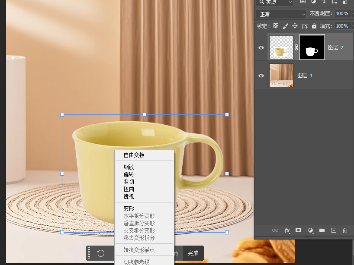The height and width of the screenshot is (265, 354).
Task: Open new adjustment layer menu icon
Action: pos(310,230)
